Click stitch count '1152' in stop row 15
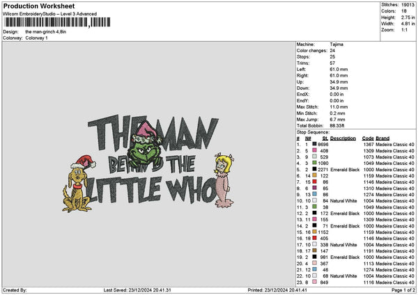 point(323,232)
